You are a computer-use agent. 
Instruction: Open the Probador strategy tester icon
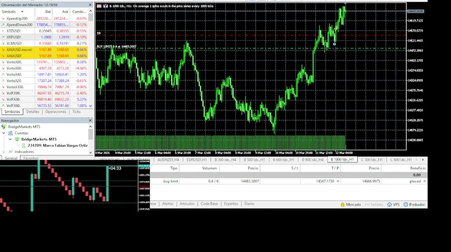tap(406, 204)
